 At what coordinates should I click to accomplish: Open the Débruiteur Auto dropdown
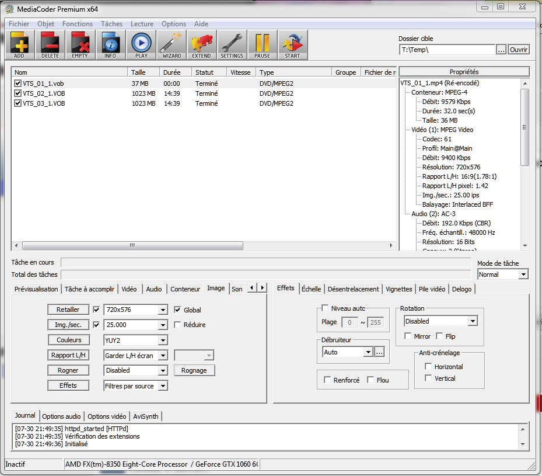[x=369, y=352]
